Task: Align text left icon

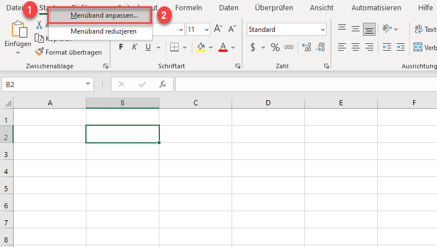Action: (x=342, y=47)
